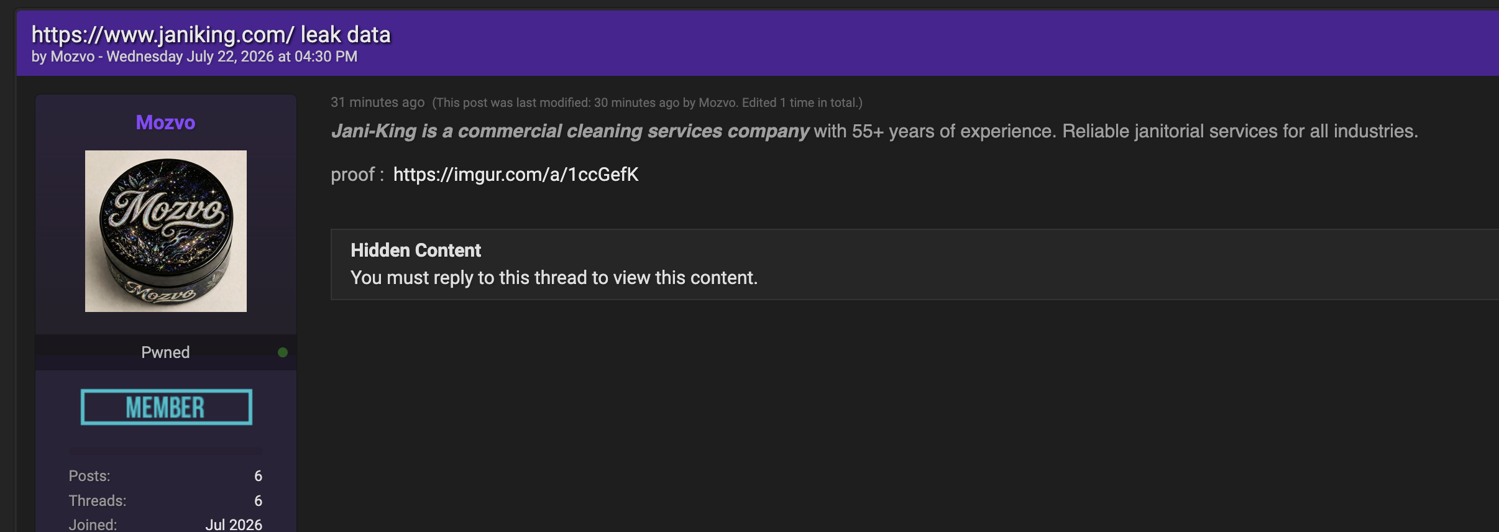
Task: Click the reply-to-view message text
Action: tap(554, 278)
